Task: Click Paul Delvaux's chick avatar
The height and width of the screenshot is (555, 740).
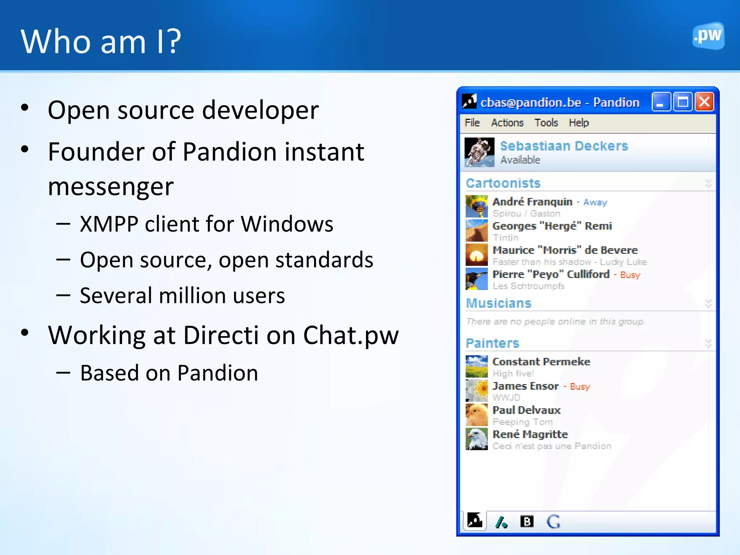Action: (477, 415)
